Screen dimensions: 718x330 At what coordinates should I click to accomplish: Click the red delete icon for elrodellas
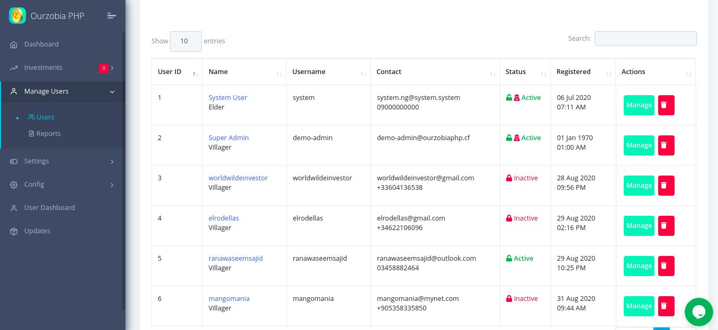click(666, 226)
